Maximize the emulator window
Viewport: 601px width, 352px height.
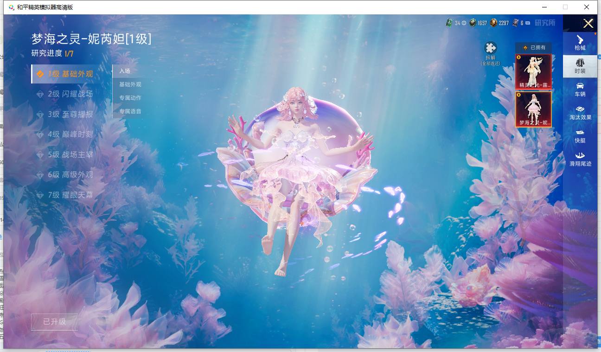565,7
